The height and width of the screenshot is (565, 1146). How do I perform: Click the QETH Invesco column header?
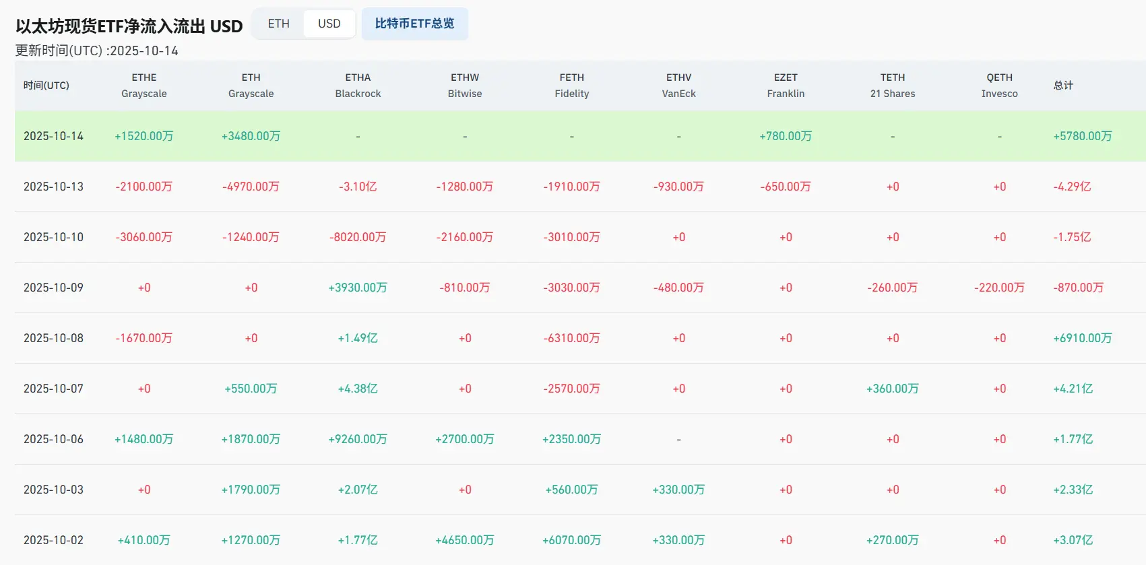click(x=999, y=86)
